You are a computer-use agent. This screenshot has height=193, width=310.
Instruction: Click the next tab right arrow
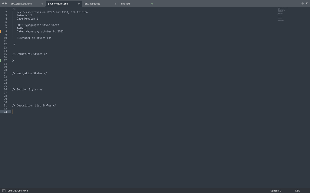click(x=6, y=3)
